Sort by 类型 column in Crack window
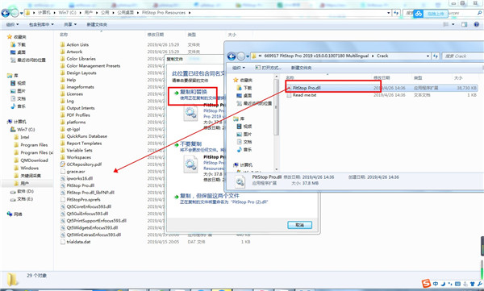The width and height of the screenshot is (484, 291). pos(418,78)
